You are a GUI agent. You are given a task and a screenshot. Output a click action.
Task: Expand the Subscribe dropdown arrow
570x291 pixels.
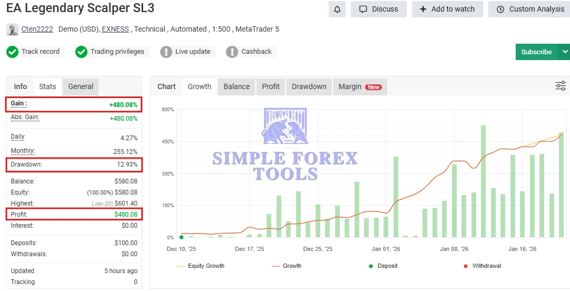coord(565,52)
